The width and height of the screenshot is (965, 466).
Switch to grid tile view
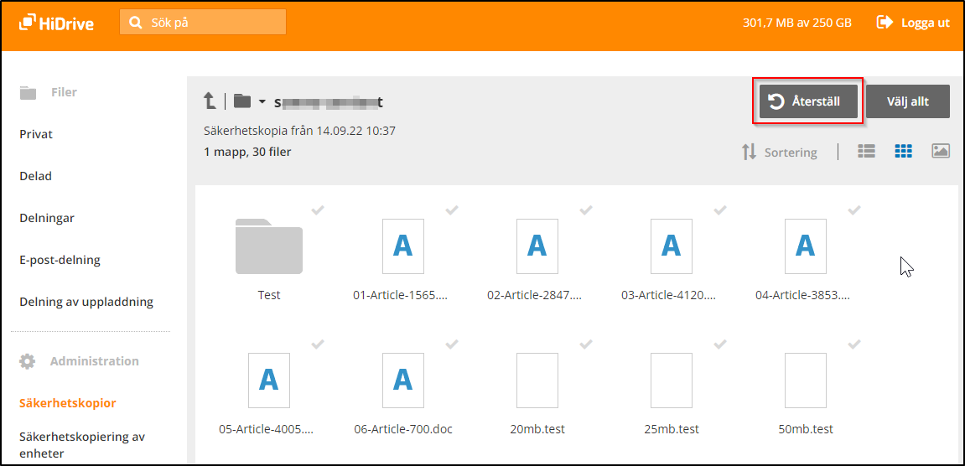(x=903, y=151)
